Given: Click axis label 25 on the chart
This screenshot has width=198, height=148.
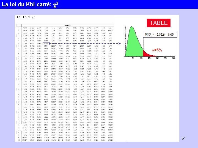Looking at the screenshot, I should pos(165,58).
